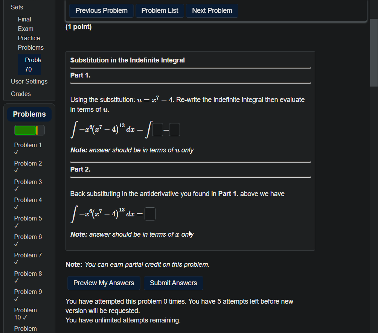Open Sets in the sidebar
Image resolution: width=378 pixels, height=333 pixels.
tap(17, 7)
